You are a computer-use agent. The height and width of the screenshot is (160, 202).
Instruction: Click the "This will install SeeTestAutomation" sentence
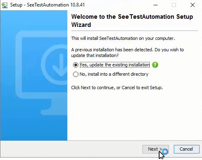123,38
